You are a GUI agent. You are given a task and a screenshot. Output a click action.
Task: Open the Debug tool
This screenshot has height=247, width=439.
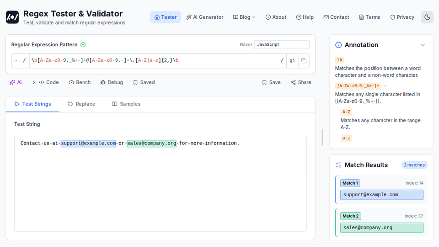pos(112,82)
